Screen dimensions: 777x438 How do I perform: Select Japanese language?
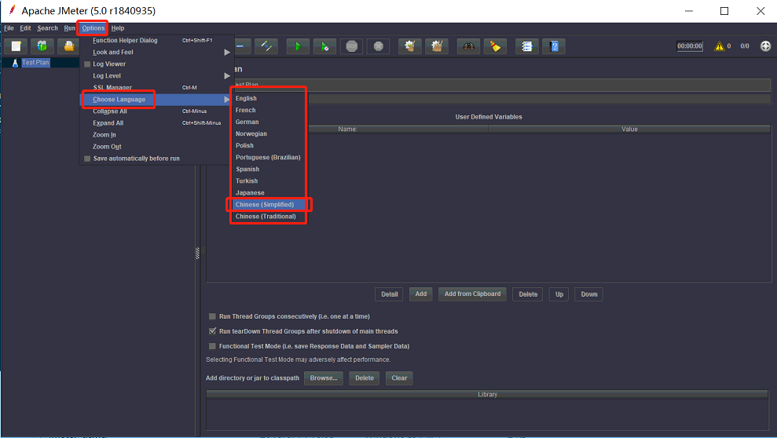(268, 193)
